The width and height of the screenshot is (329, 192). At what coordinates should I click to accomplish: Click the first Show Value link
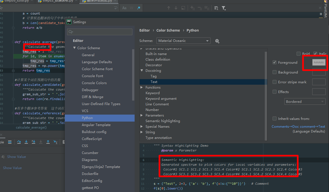pos(16,157)
